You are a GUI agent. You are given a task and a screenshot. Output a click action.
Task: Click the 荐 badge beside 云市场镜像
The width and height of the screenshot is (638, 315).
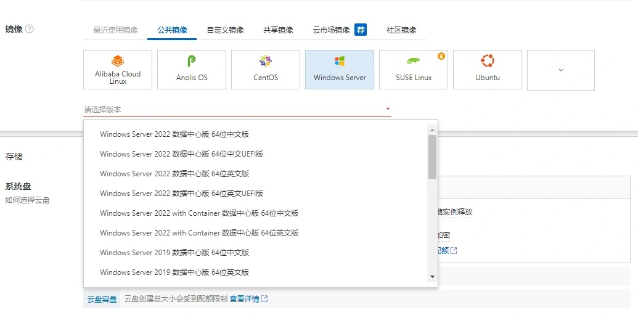pos(361,30)
